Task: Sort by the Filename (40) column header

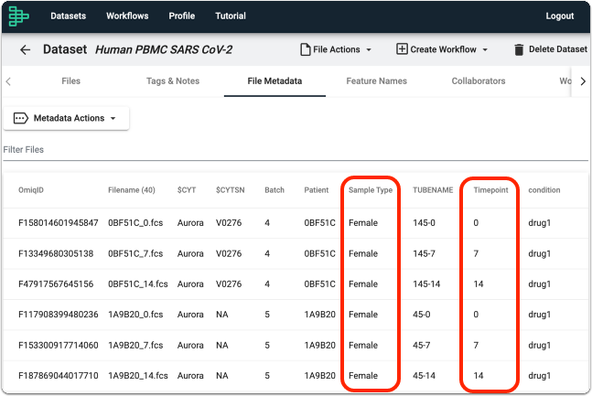Action: 132,190
